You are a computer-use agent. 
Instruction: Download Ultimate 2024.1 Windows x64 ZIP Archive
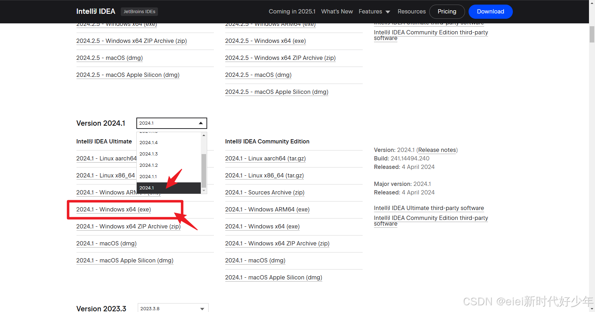point(128,226)
